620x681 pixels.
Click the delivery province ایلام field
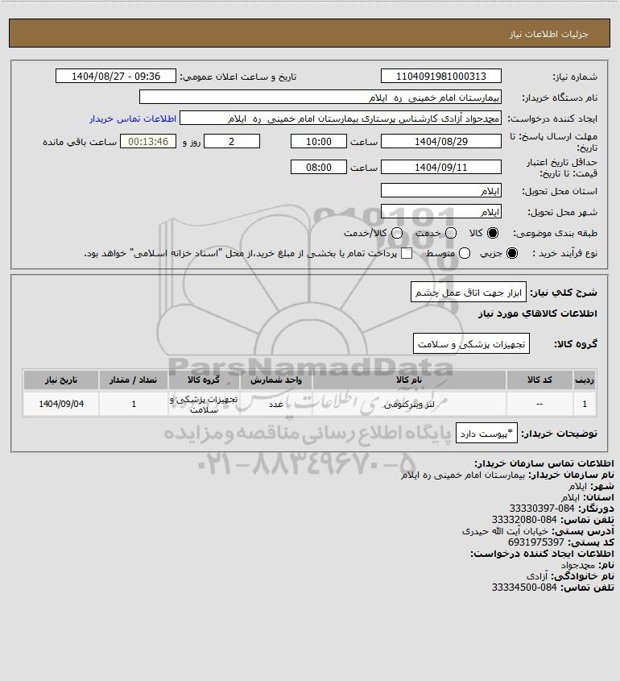coord(440,190)
